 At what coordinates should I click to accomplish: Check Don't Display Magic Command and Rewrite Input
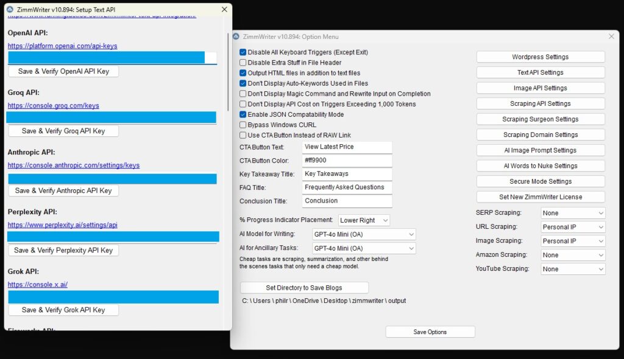click(x=243, y=94)
